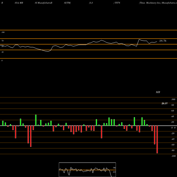This screenshot has height=177, width=177.
Task: Click the RSI axis label '0'
Action: [2, 61]
